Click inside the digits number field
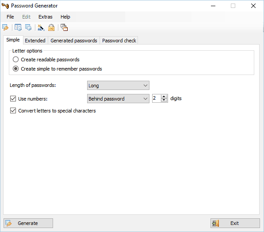The height and width of the screenshot is (232, 264). (157, 98)
